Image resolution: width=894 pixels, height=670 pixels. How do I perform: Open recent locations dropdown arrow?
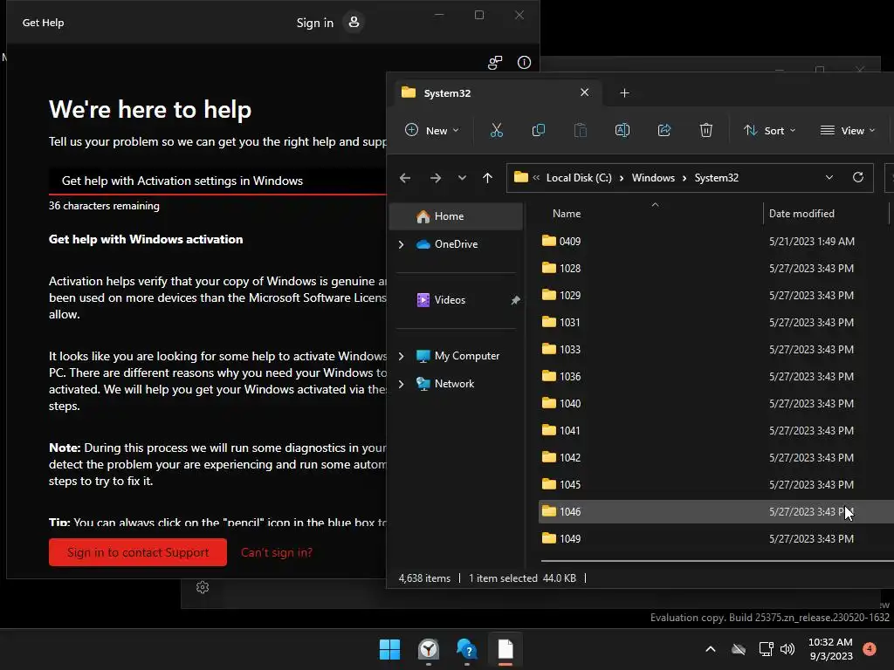(x=463, y=178)
